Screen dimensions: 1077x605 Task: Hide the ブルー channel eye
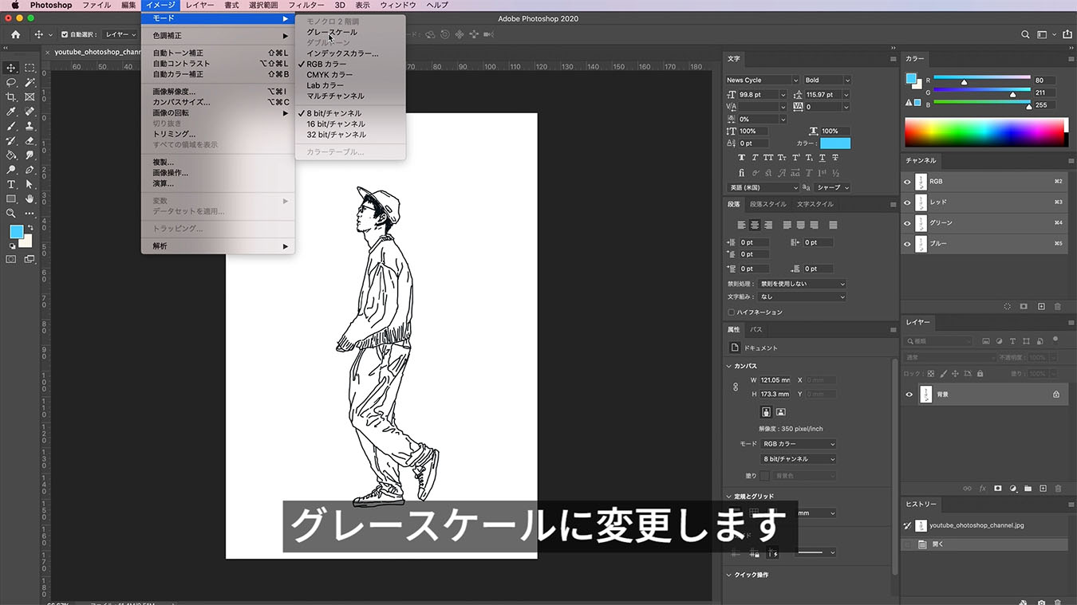tap(907, 243)
